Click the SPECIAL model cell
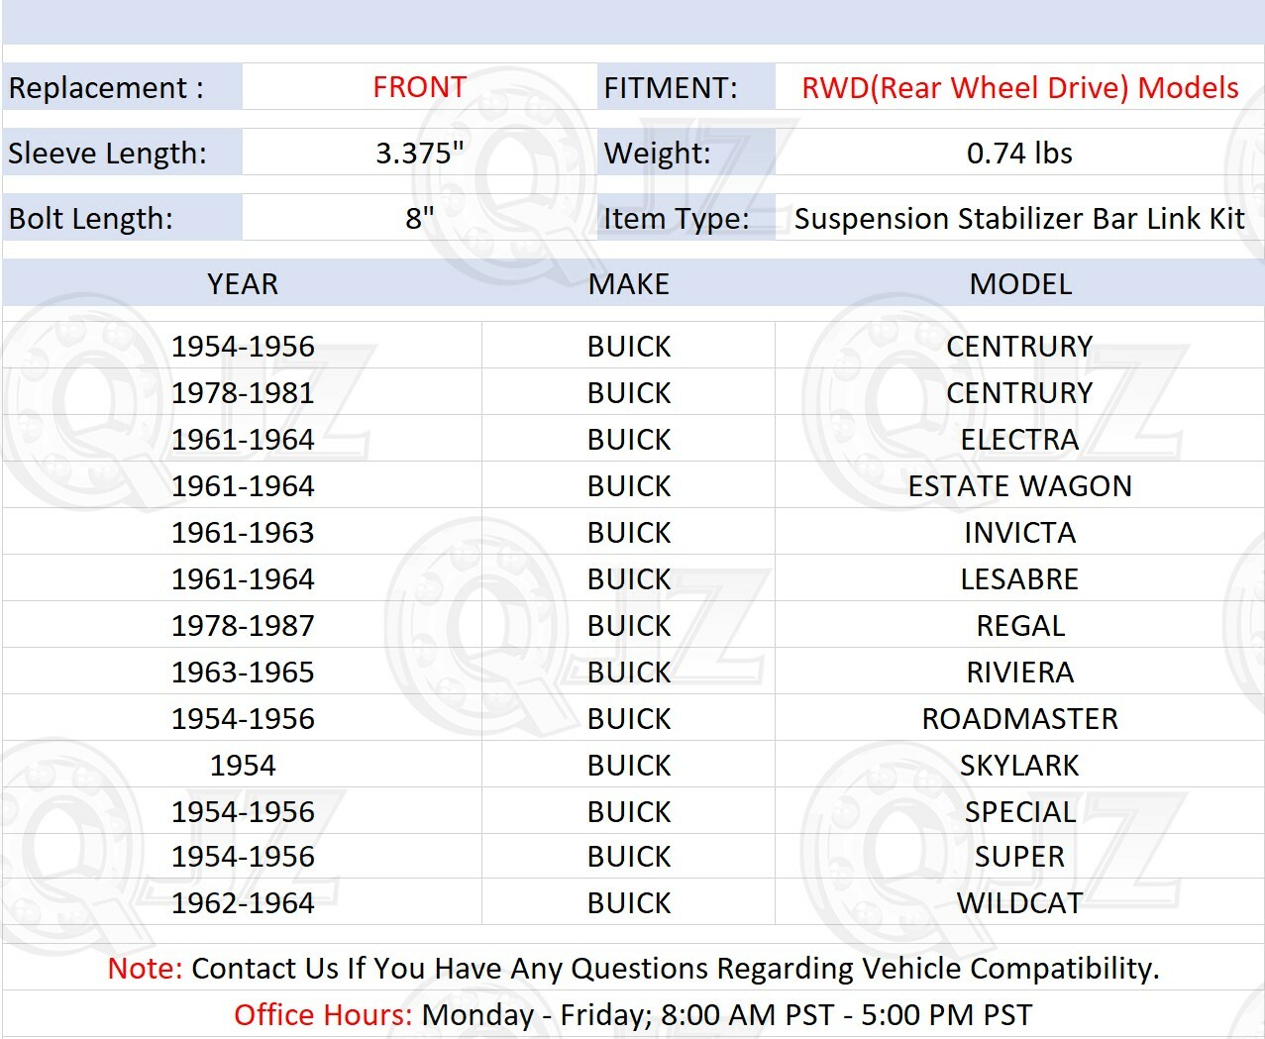This screenshot has height=1039, width=1265. pos(1019,811)
